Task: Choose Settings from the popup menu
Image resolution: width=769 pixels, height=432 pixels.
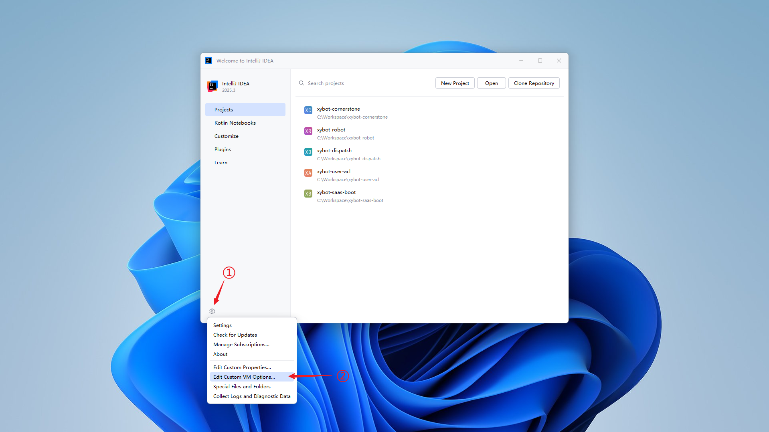Action: point(252,325)
